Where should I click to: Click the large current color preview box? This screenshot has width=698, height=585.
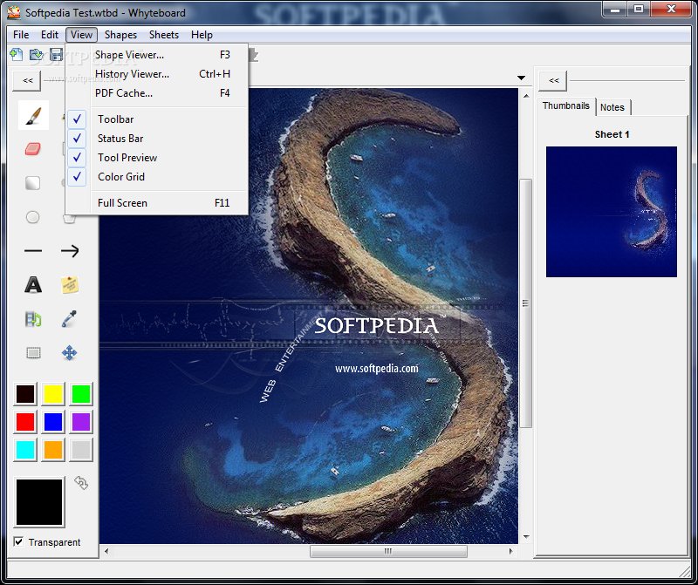(39, 502)
